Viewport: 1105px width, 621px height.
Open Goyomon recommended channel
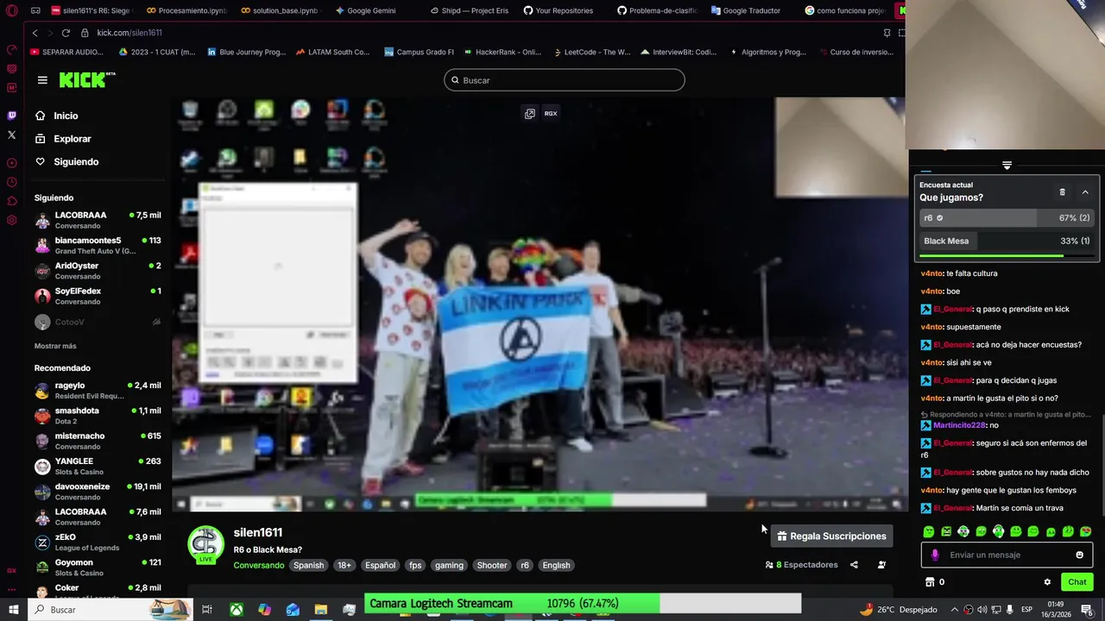pyautogui.click(x=98, y=568)
